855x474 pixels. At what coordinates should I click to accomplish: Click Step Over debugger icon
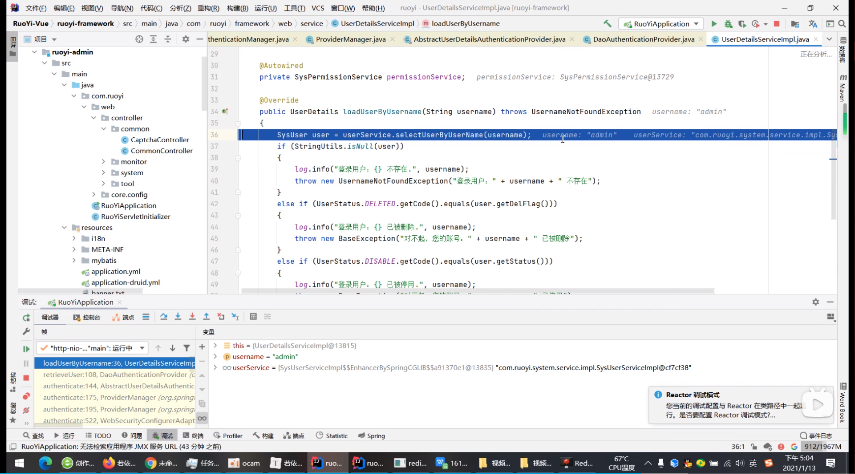click(x=164, y=316)
